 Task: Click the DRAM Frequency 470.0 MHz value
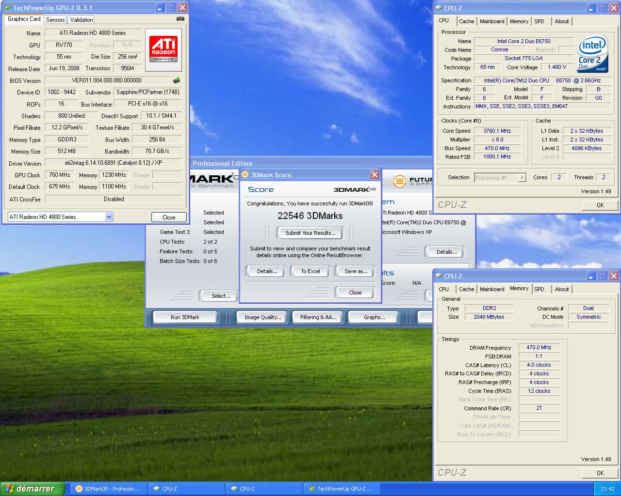539,347
